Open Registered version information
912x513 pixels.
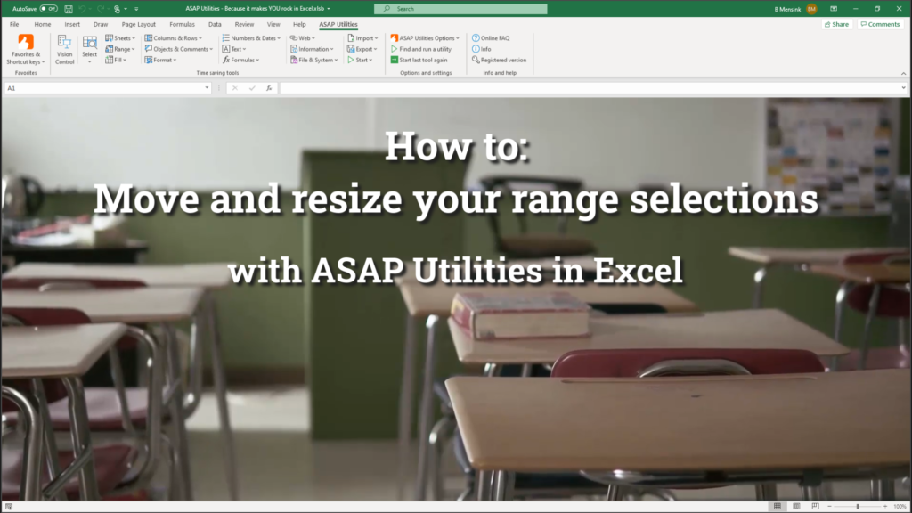pos(497,60)
